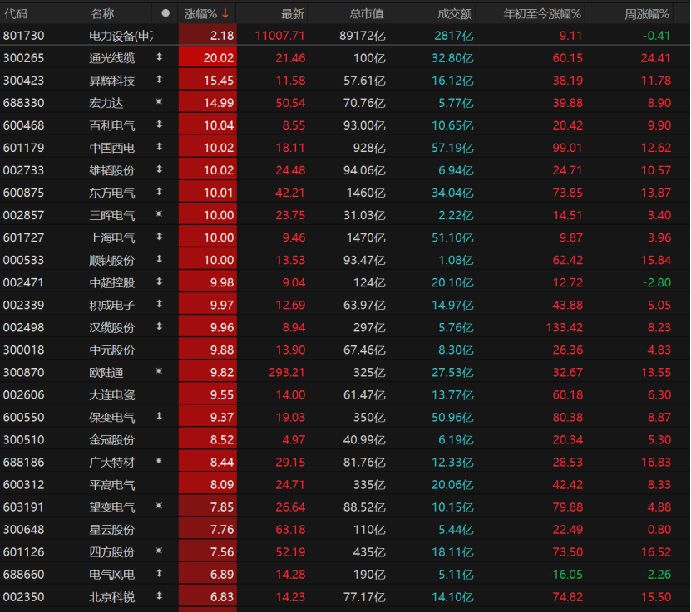
Task: Click the marker icon beside 上海电气
Action: point(160,237)
